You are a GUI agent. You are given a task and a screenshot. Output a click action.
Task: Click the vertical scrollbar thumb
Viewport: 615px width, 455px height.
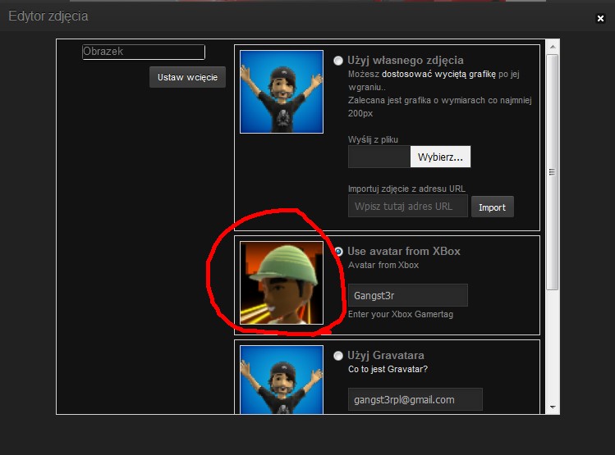point(553,171)
